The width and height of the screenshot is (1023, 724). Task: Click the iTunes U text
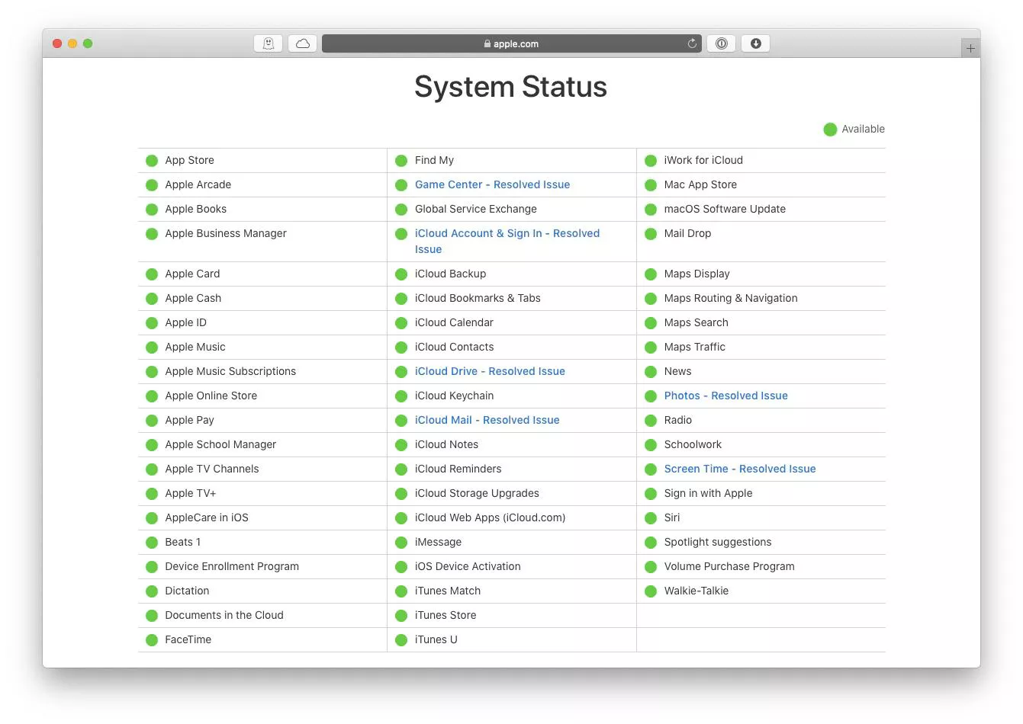pyautogui.click(x=436, y=639)
